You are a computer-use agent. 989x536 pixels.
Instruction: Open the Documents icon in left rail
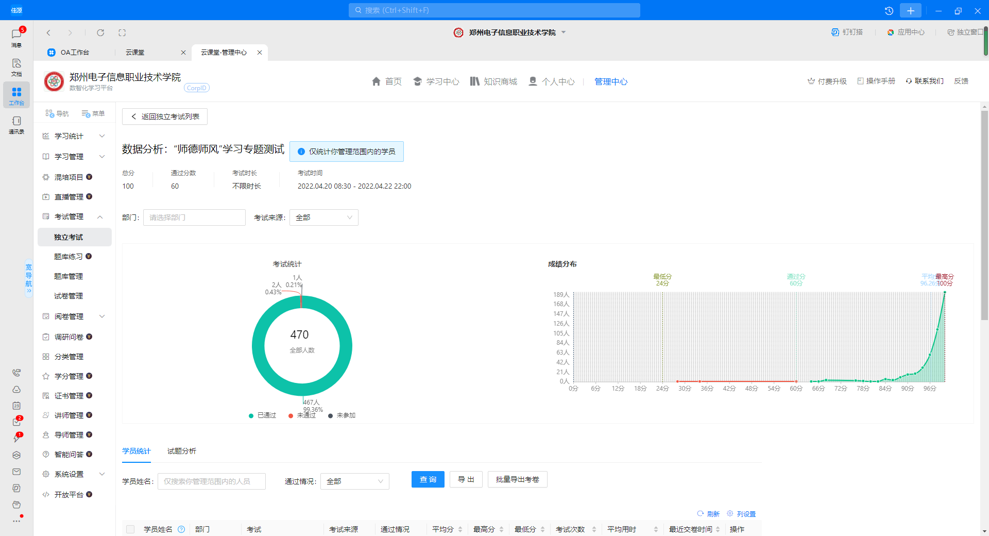click(16, 66)
